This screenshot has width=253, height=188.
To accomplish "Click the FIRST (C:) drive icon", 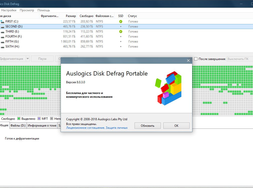I will [x=2, y=21].
